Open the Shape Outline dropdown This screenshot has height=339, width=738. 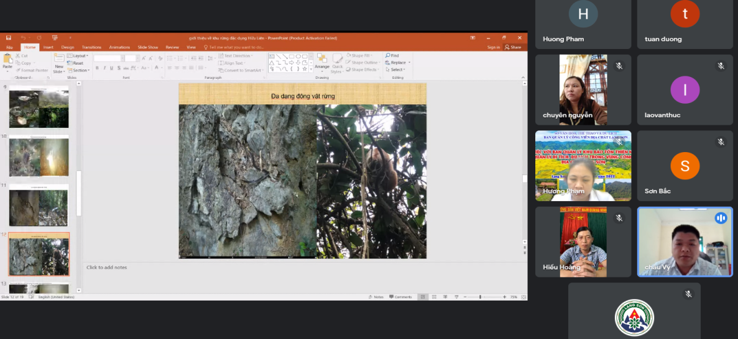click(363, 63)
